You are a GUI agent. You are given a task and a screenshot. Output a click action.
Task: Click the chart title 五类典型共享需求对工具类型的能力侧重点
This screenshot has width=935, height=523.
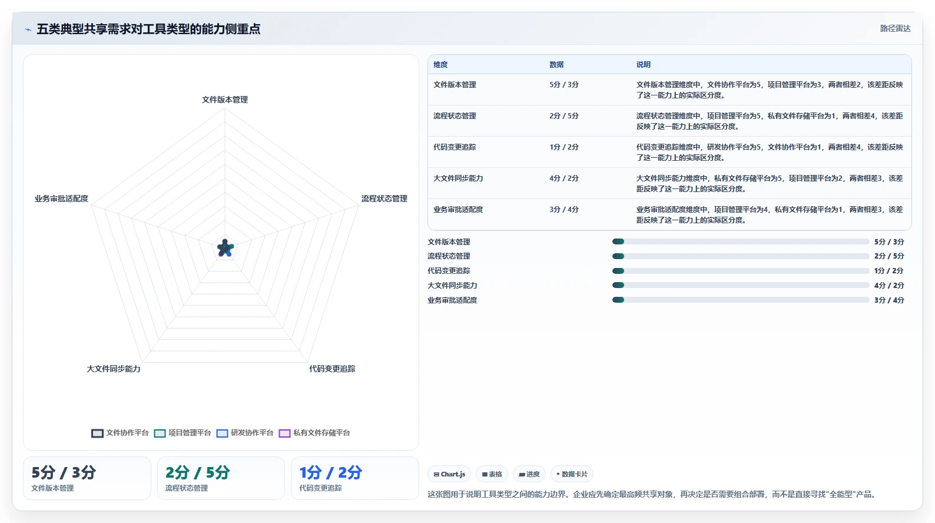tap(148, 29)
